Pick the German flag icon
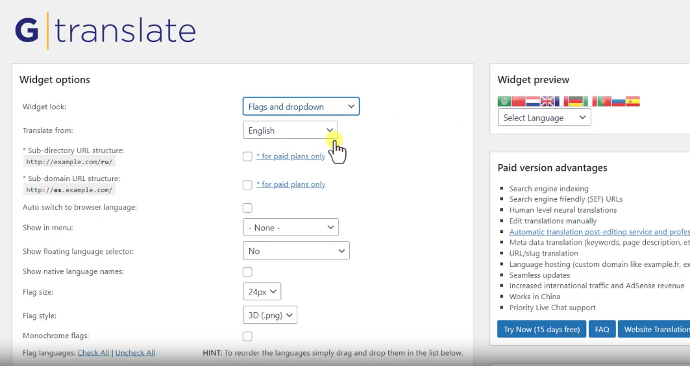 point(576,101)
